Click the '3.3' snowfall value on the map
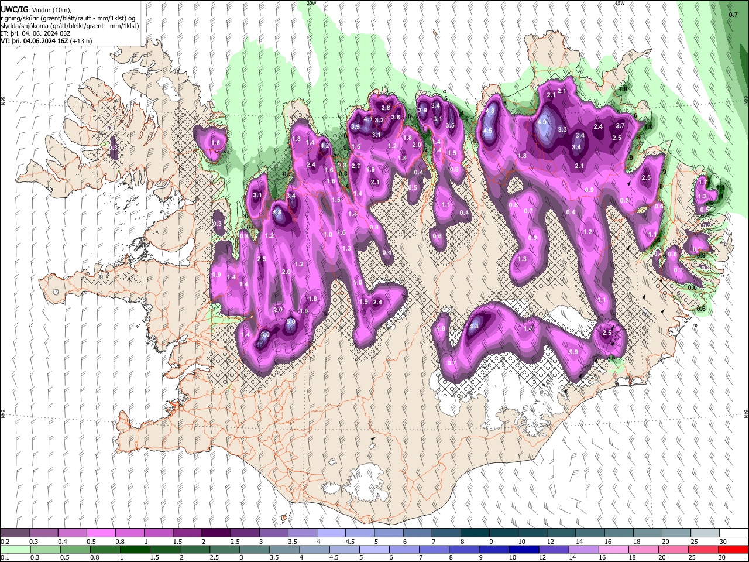This screenshot has width=749, height=562. tap(562, 129)
